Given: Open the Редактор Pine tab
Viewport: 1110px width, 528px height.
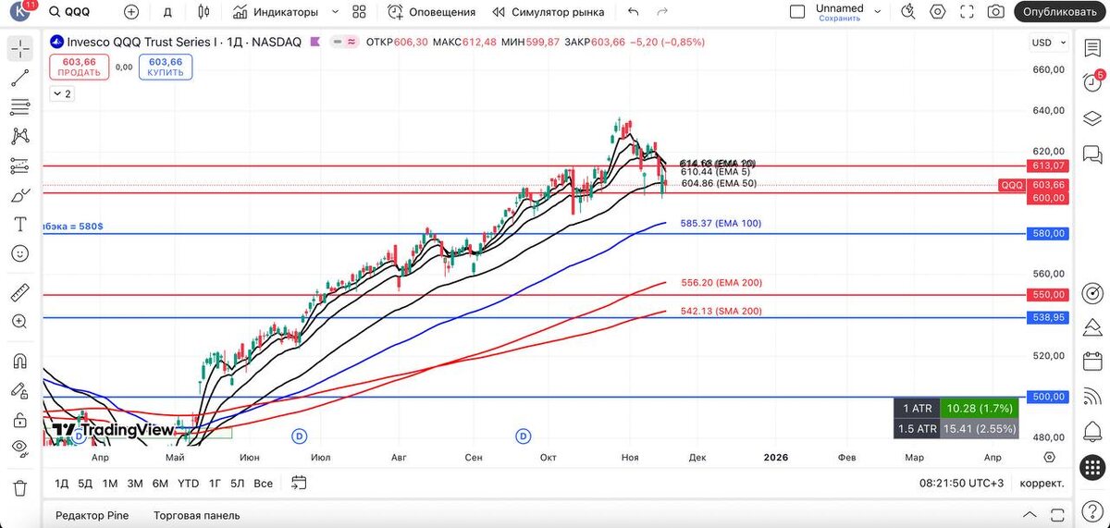Looking at the screenshot, I should 92,515.
